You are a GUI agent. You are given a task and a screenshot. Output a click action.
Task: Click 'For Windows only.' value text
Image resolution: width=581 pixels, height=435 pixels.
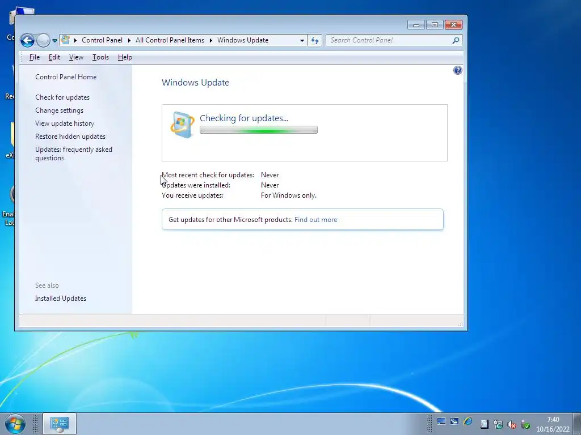(x=289, y=195)
